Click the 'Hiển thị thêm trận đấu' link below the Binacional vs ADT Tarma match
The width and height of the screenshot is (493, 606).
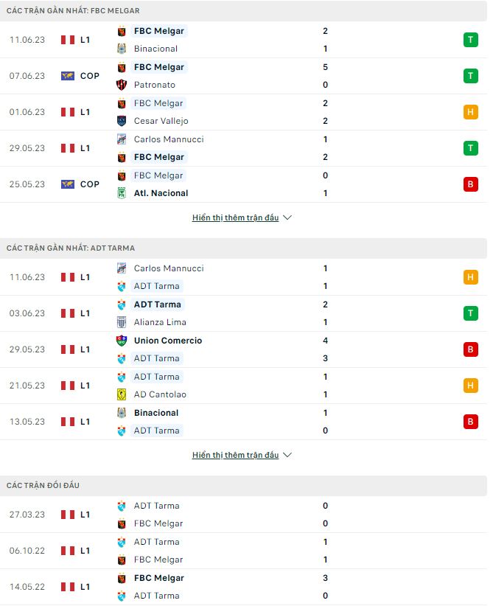(235, 456)
